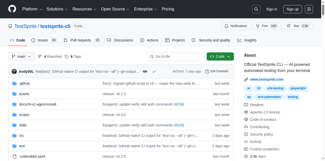Open #216 link in docs row

tap(179, 104)
